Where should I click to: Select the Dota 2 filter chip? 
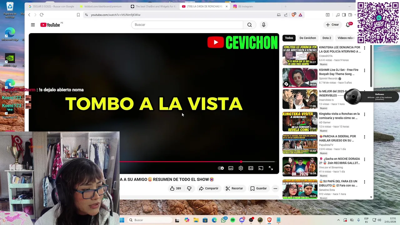(x=327, y=38)
